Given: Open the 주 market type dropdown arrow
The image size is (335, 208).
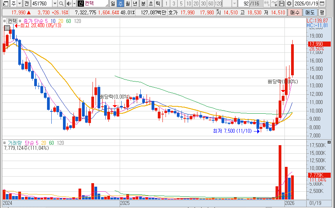Looking at the screenshot, I should click(x=20, y=3).
